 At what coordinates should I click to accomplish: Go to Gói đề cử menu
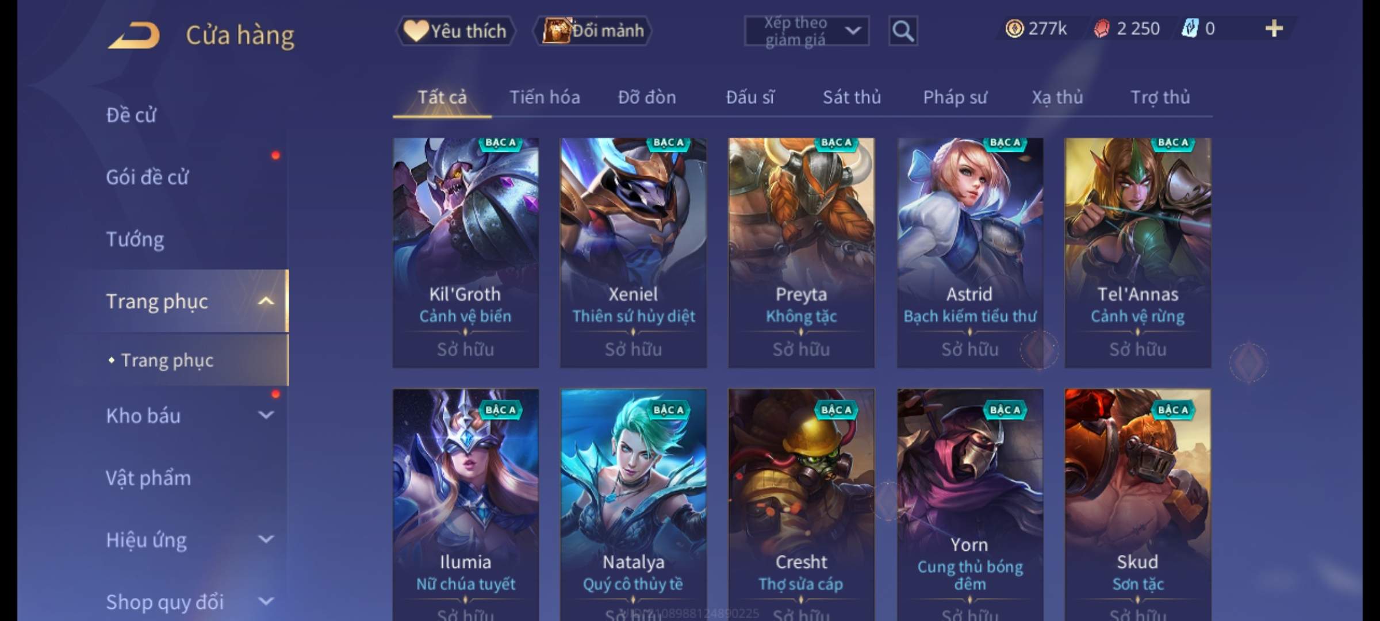[x=147, y=177]
